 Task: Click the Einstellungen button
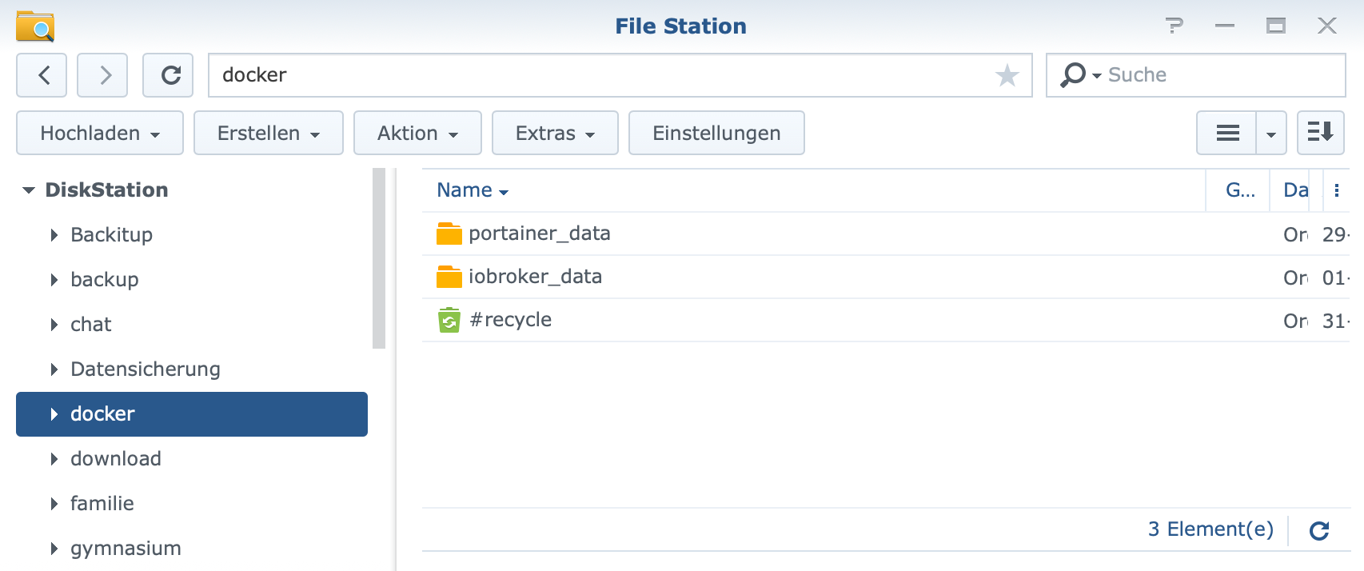tap(716, 133)
